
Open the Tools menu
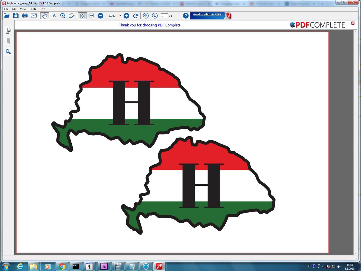click(33, 9)
